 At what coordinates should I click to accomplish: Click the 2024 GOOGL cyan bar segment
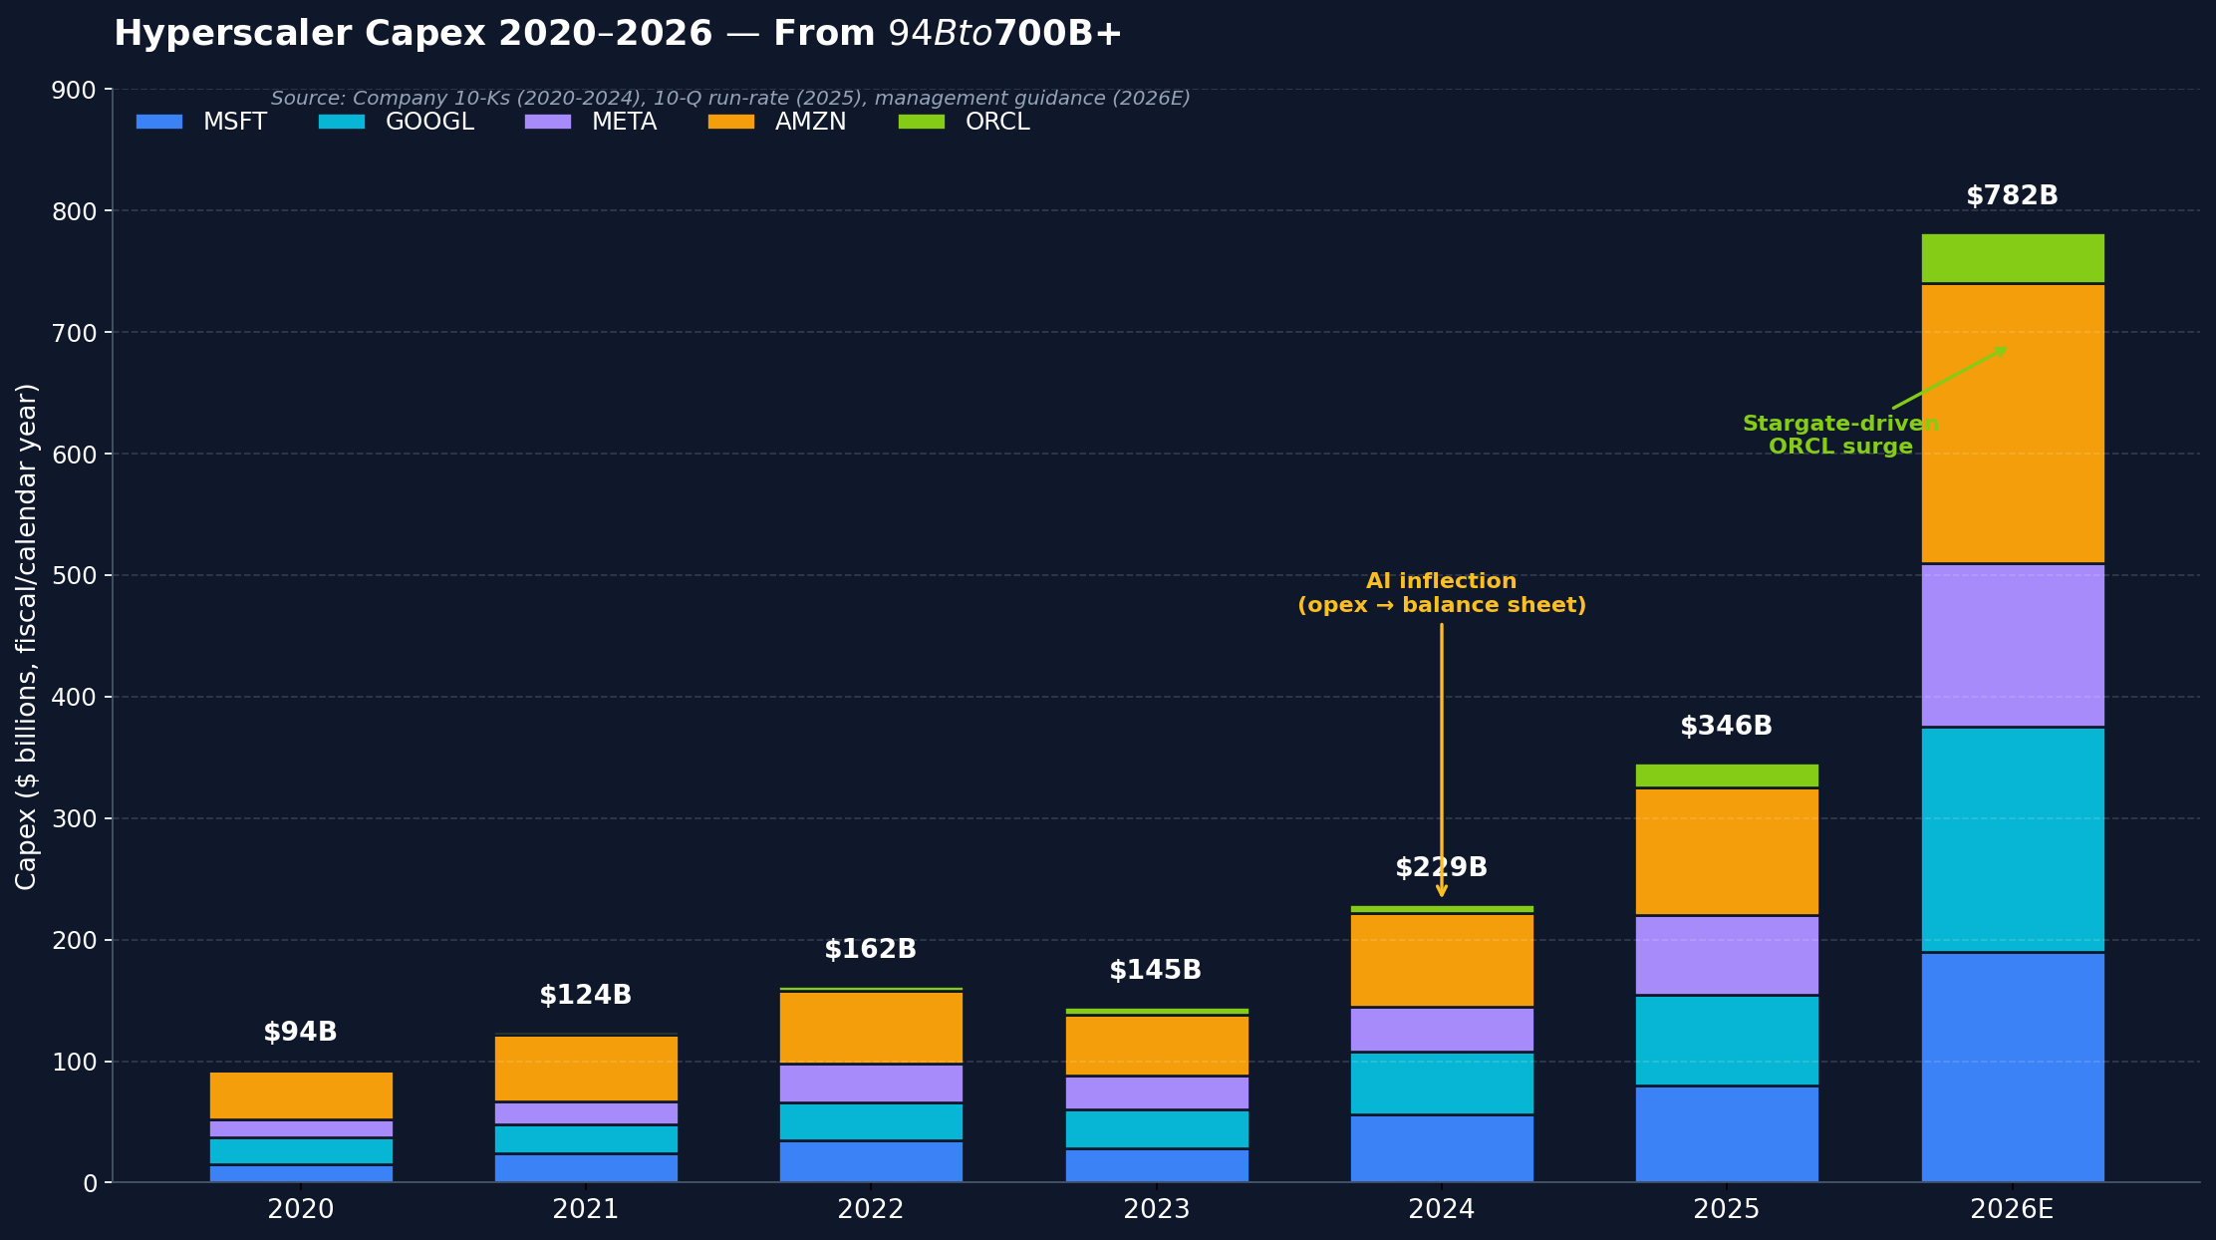click(1442, 1084)
